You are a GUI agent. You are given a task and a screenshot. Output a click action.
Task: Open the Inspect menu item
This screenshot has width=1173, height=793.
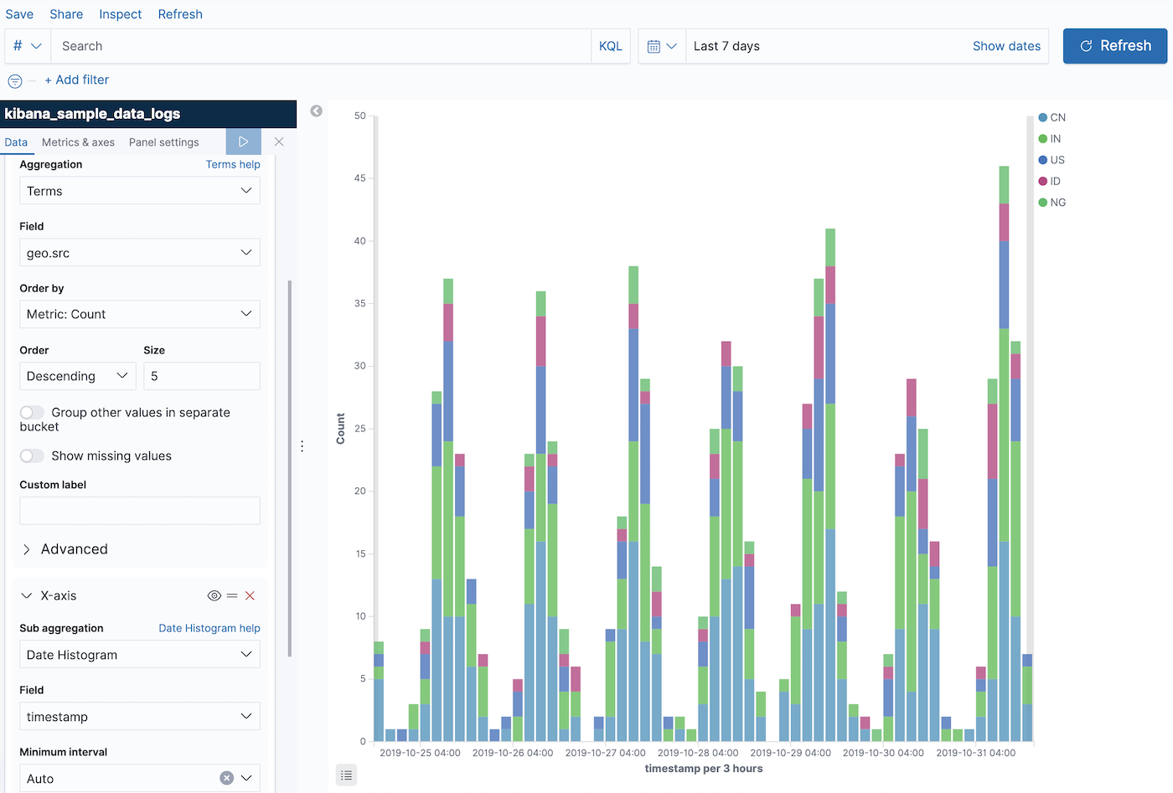click(x=120, y=13)
